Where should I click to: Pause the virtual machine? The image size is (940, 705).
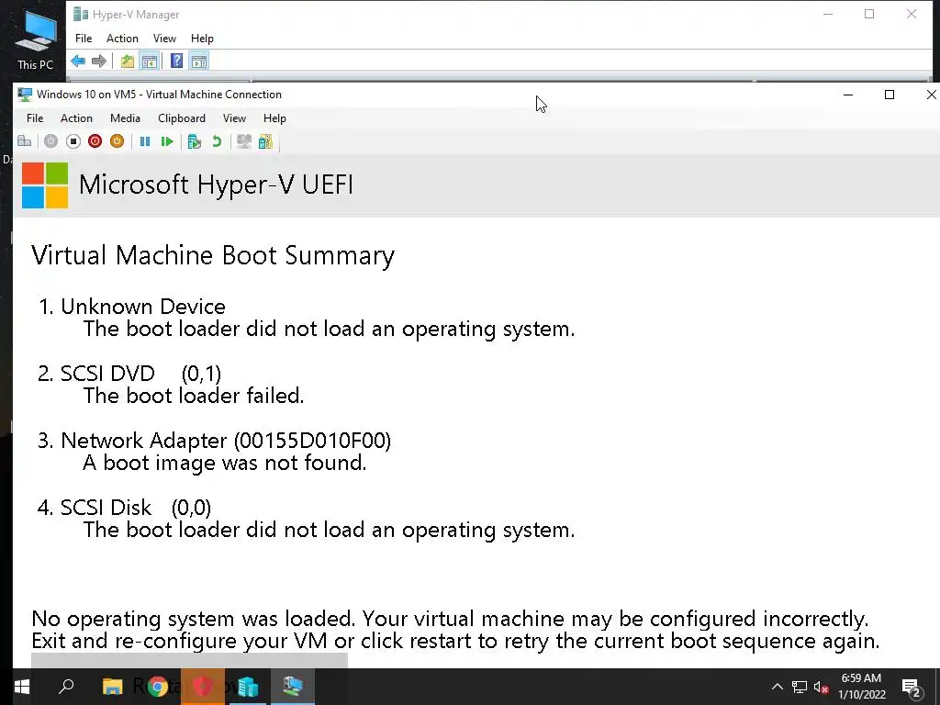tap(145, 141)
